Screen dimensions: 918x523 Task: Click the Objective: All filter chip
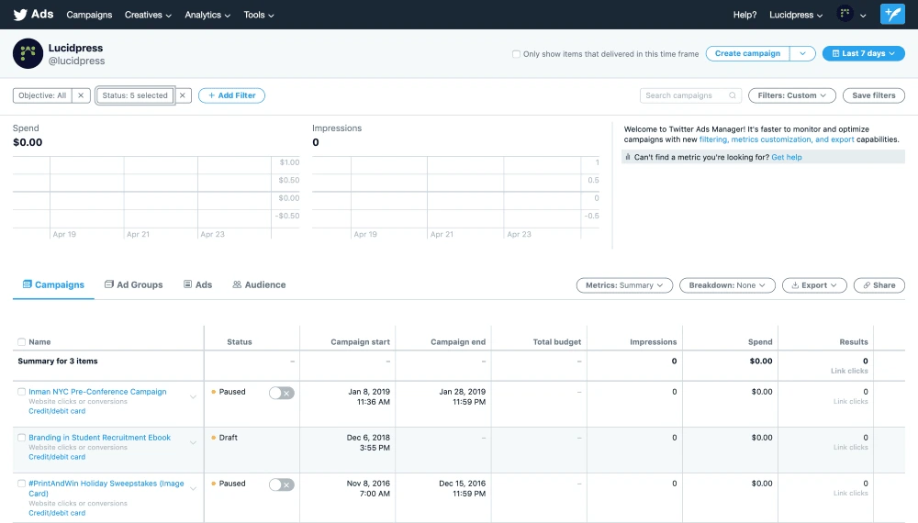pyautogui.click(x=42, y=95)
